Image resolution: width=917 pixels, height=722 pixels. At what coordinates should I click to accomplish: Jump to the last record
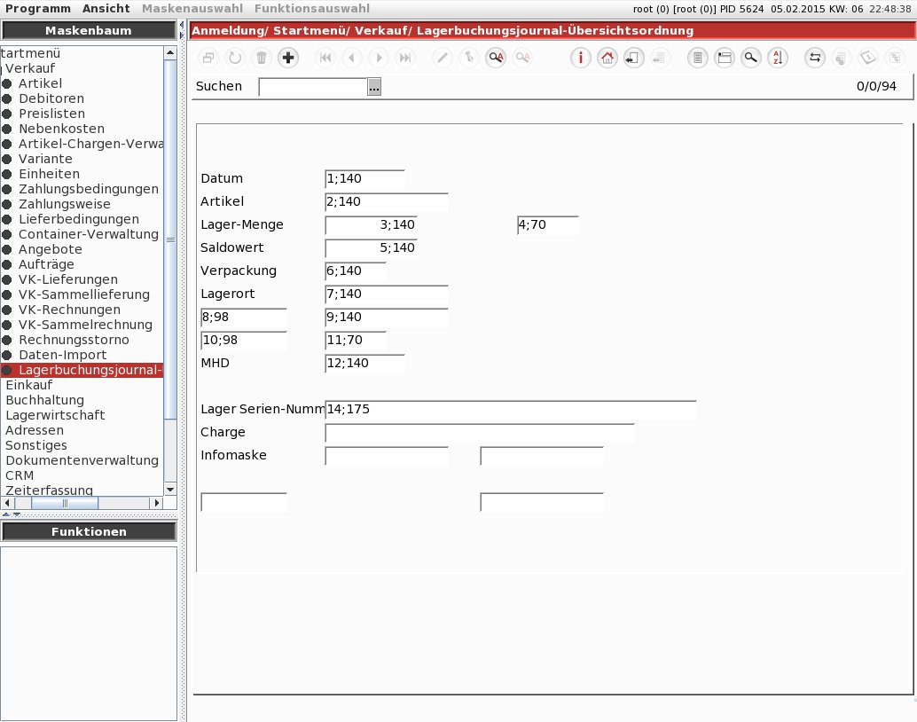coord(404,58)
